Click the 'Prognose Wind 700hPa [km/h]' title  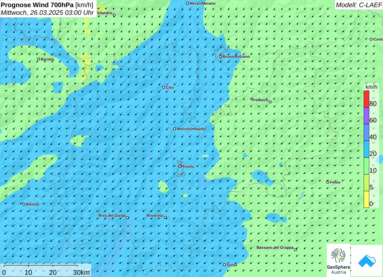click(47, 5)
